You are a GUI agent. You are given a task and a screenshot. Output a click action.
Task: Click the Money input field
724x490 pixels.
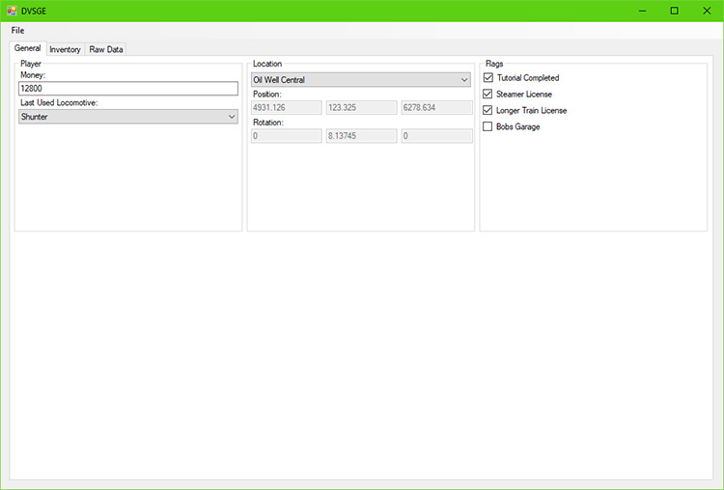(x=128, y=89)
